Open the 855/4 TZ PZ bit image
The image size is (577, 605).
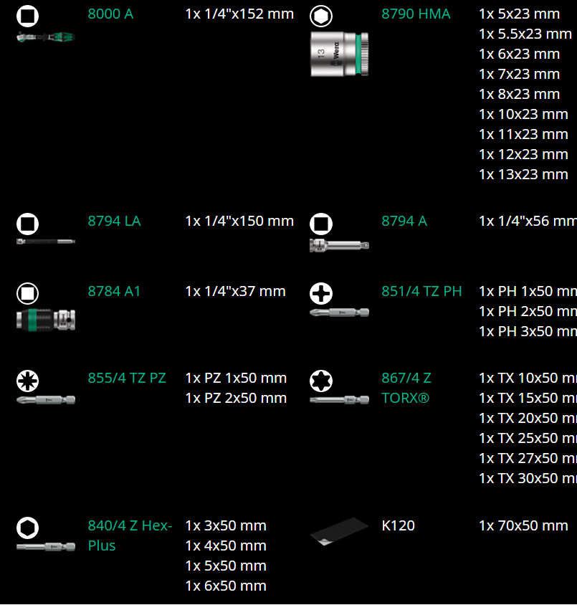[45, 400]
